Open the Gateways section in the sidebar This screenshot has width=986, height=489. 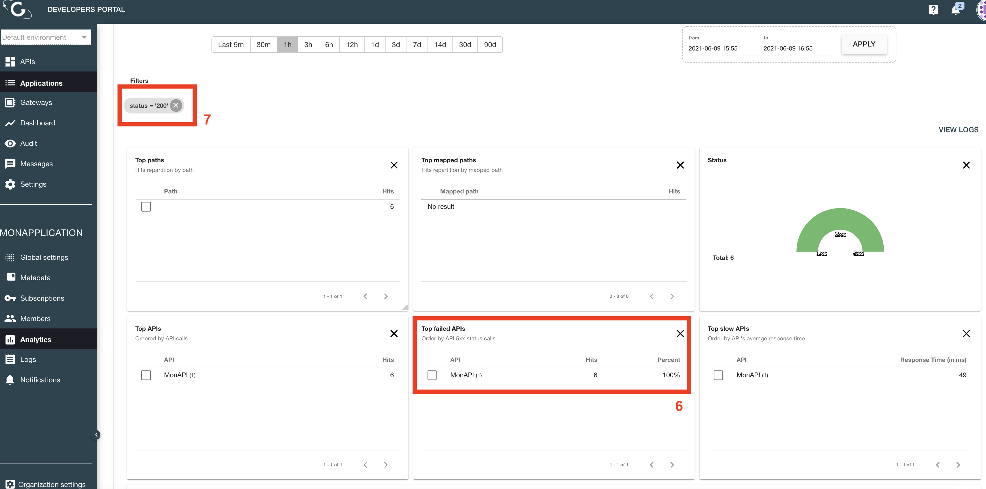point(36,102)
